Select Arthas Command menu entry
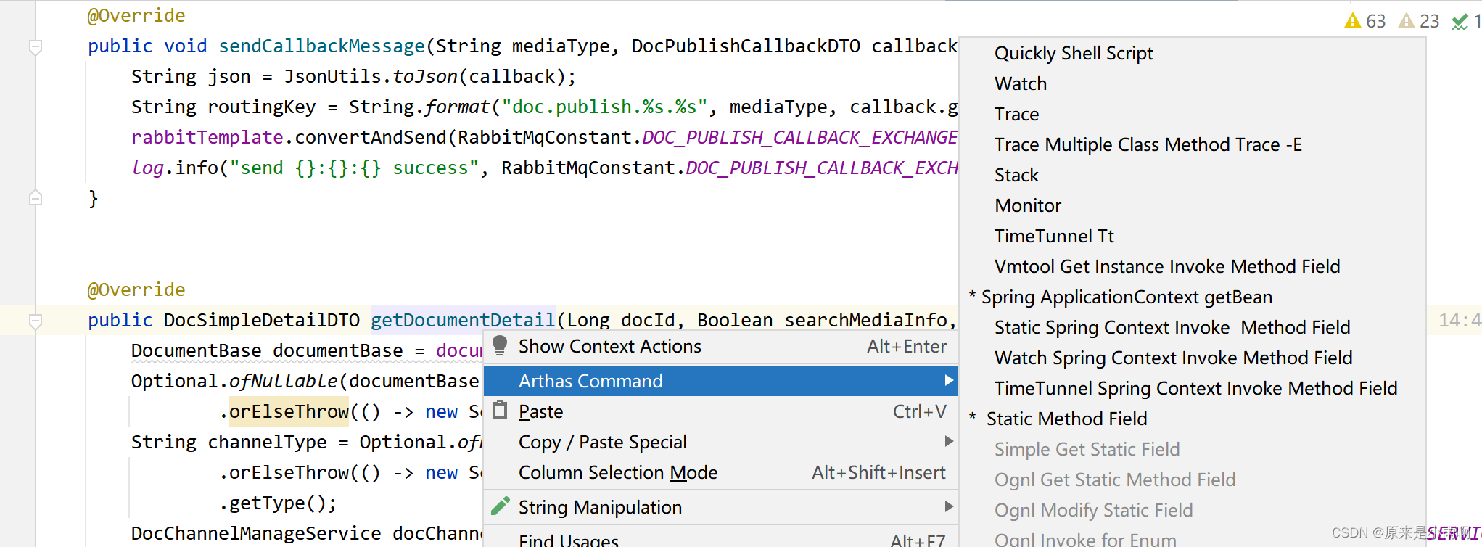Viewport: 1482px width, 547px height. [721, 381]
